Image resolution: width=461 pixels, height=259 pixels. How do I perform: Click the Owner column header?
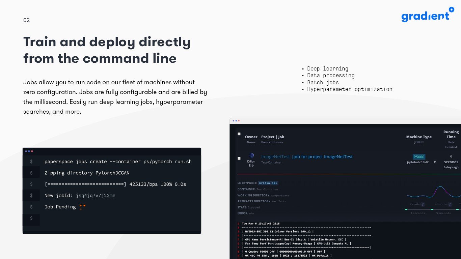[x=251, y=137]
